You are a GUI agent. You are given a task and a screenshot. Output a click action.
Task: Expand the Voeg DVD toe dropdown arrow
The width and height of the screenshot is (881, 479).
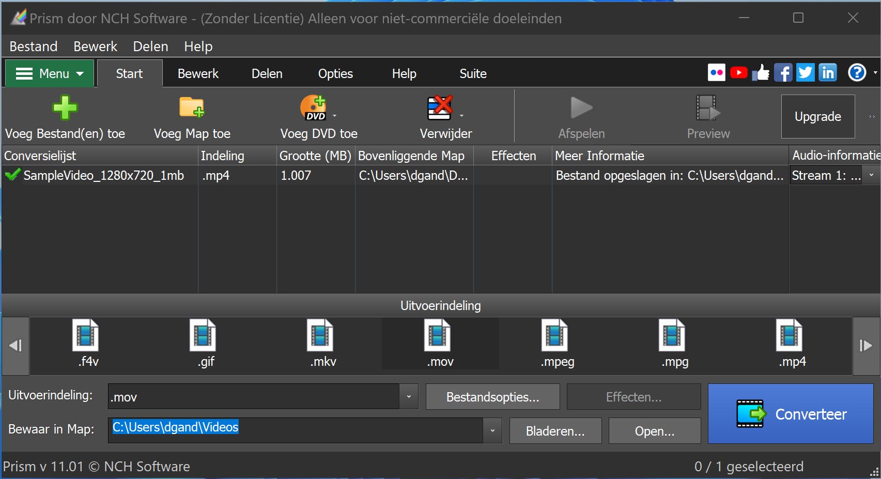(x=334, y=116)
